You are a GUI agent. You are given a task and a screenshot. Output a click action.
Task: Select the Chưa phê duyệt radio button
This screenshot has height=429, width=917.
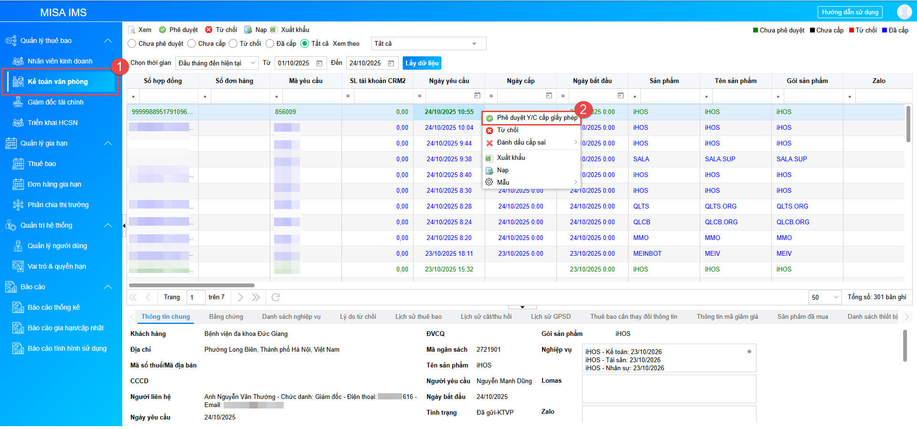132,43
